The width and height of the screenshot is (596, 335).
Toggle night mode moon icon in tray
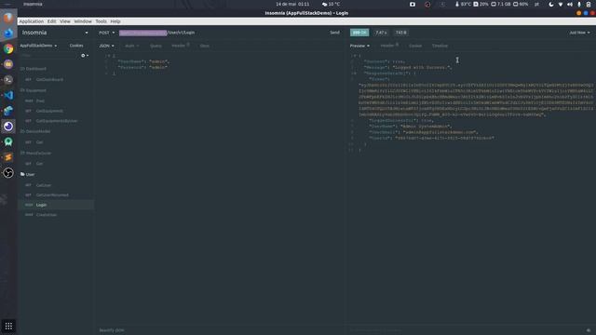click(551, 4)
